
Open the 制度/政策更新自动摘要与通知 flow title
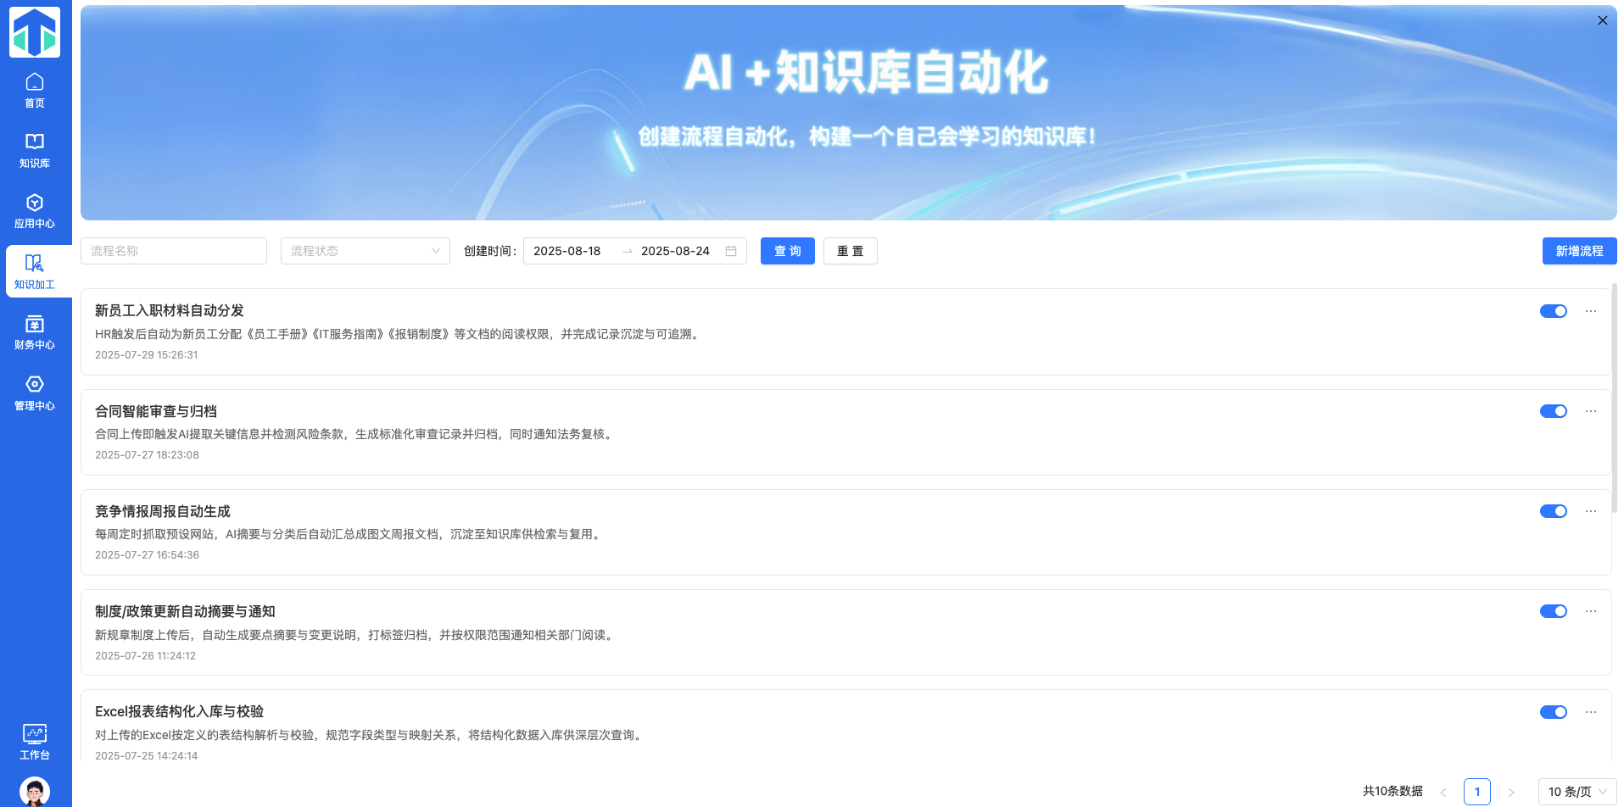click(185, 611)
